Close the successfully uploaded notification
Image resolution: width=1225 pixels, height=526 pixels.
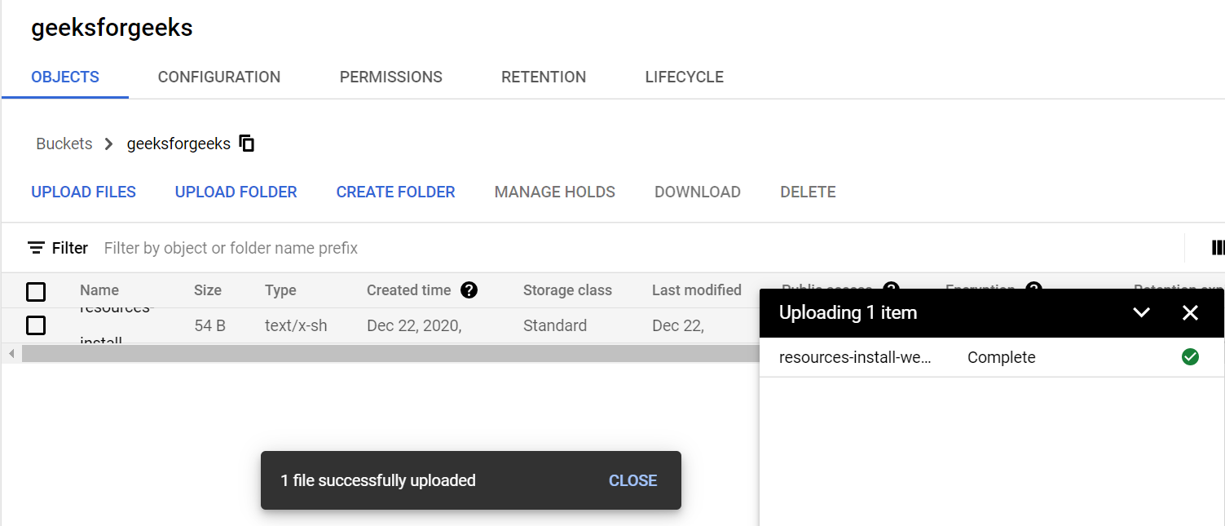click(x=632, y=480)
